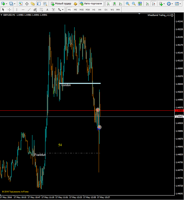This screenshot has width=184, height=200.
Task: Switch to the M30 timeframe
Action: click(x=88, y=10)
